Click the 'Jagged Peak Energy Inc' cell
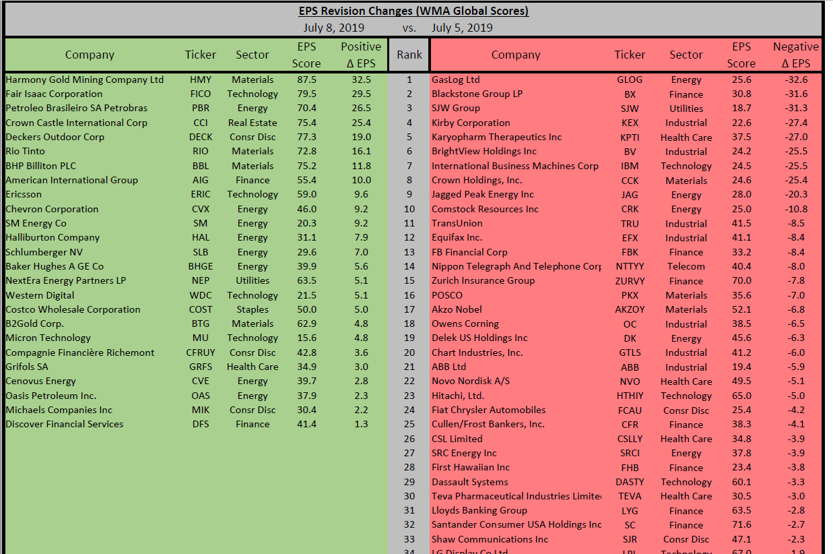The image size is (833, 554). [483, 194]
